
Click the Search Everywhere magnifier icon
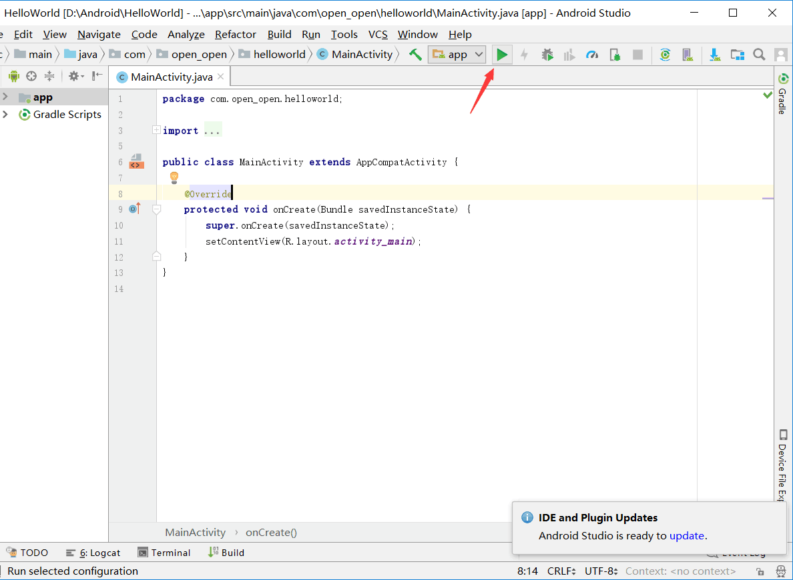click(759, 55)
